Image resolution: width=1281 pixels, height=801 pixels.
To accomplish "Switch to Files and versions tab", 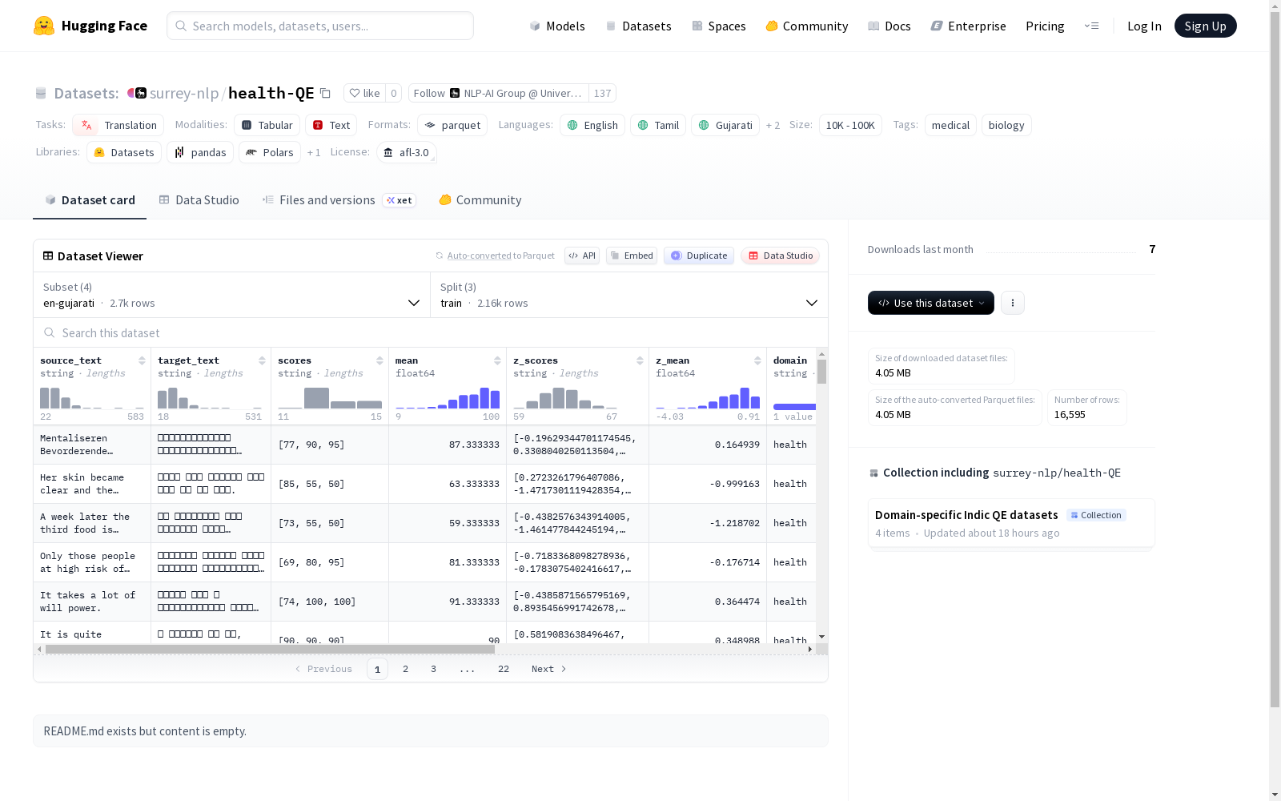I will click(x=339, y=200).
